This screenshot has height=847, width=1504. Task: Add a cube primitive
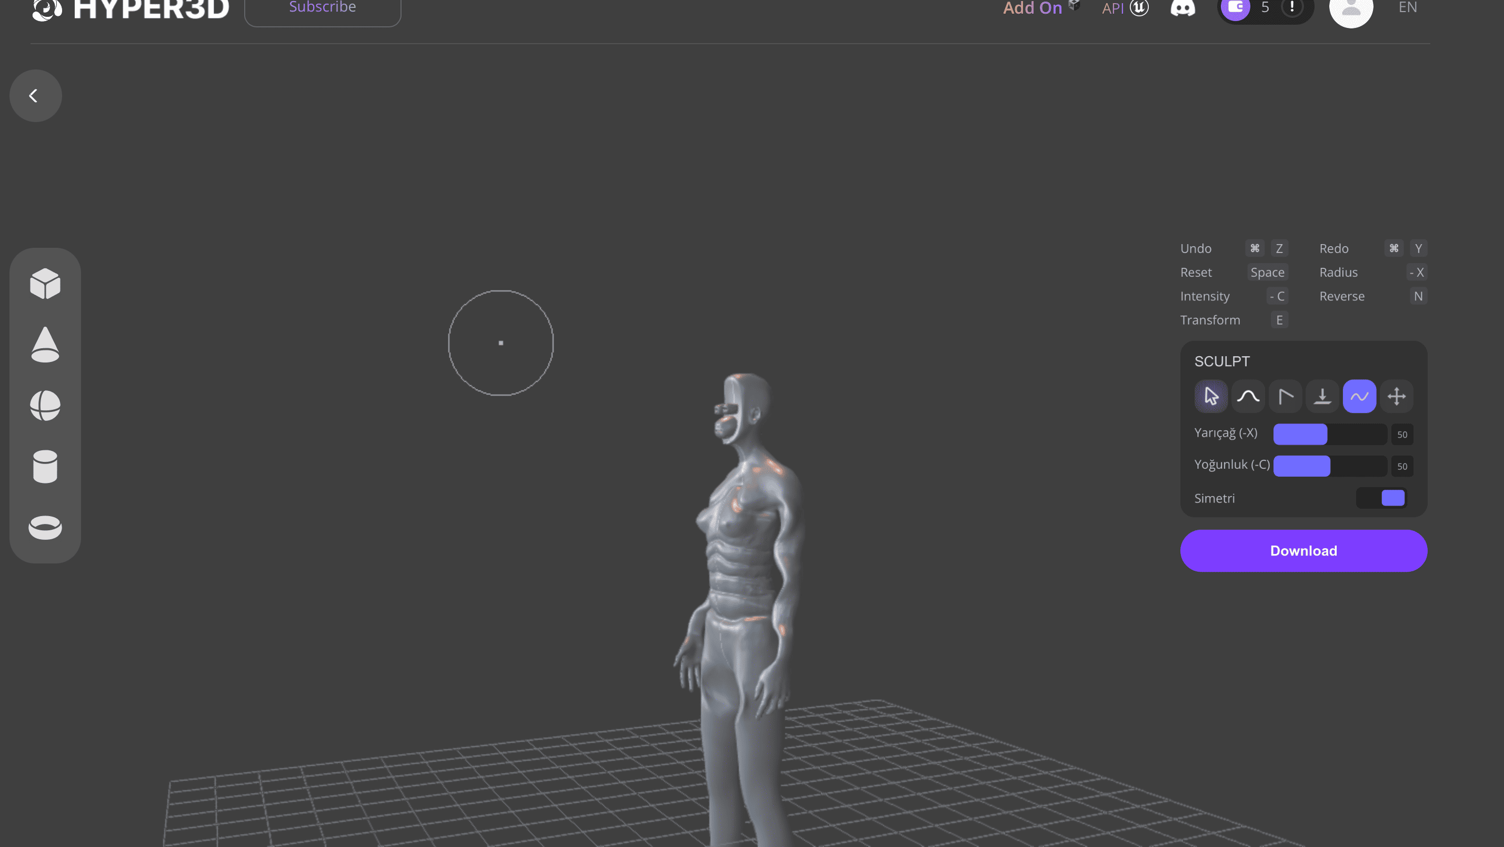(x=45, y=284)
